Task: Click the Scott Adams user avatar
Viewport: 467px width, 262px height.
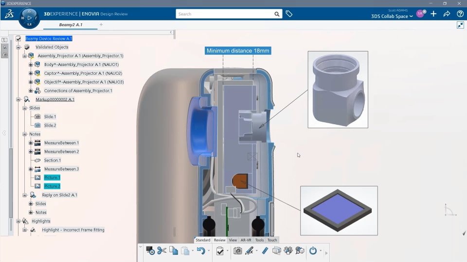Action: coord(420,14)
